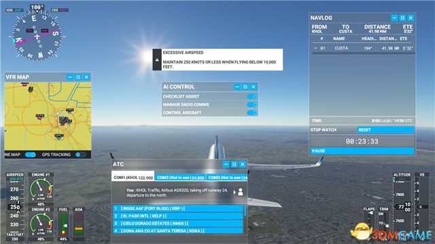Toggle Checklist Assist switch

252,96
